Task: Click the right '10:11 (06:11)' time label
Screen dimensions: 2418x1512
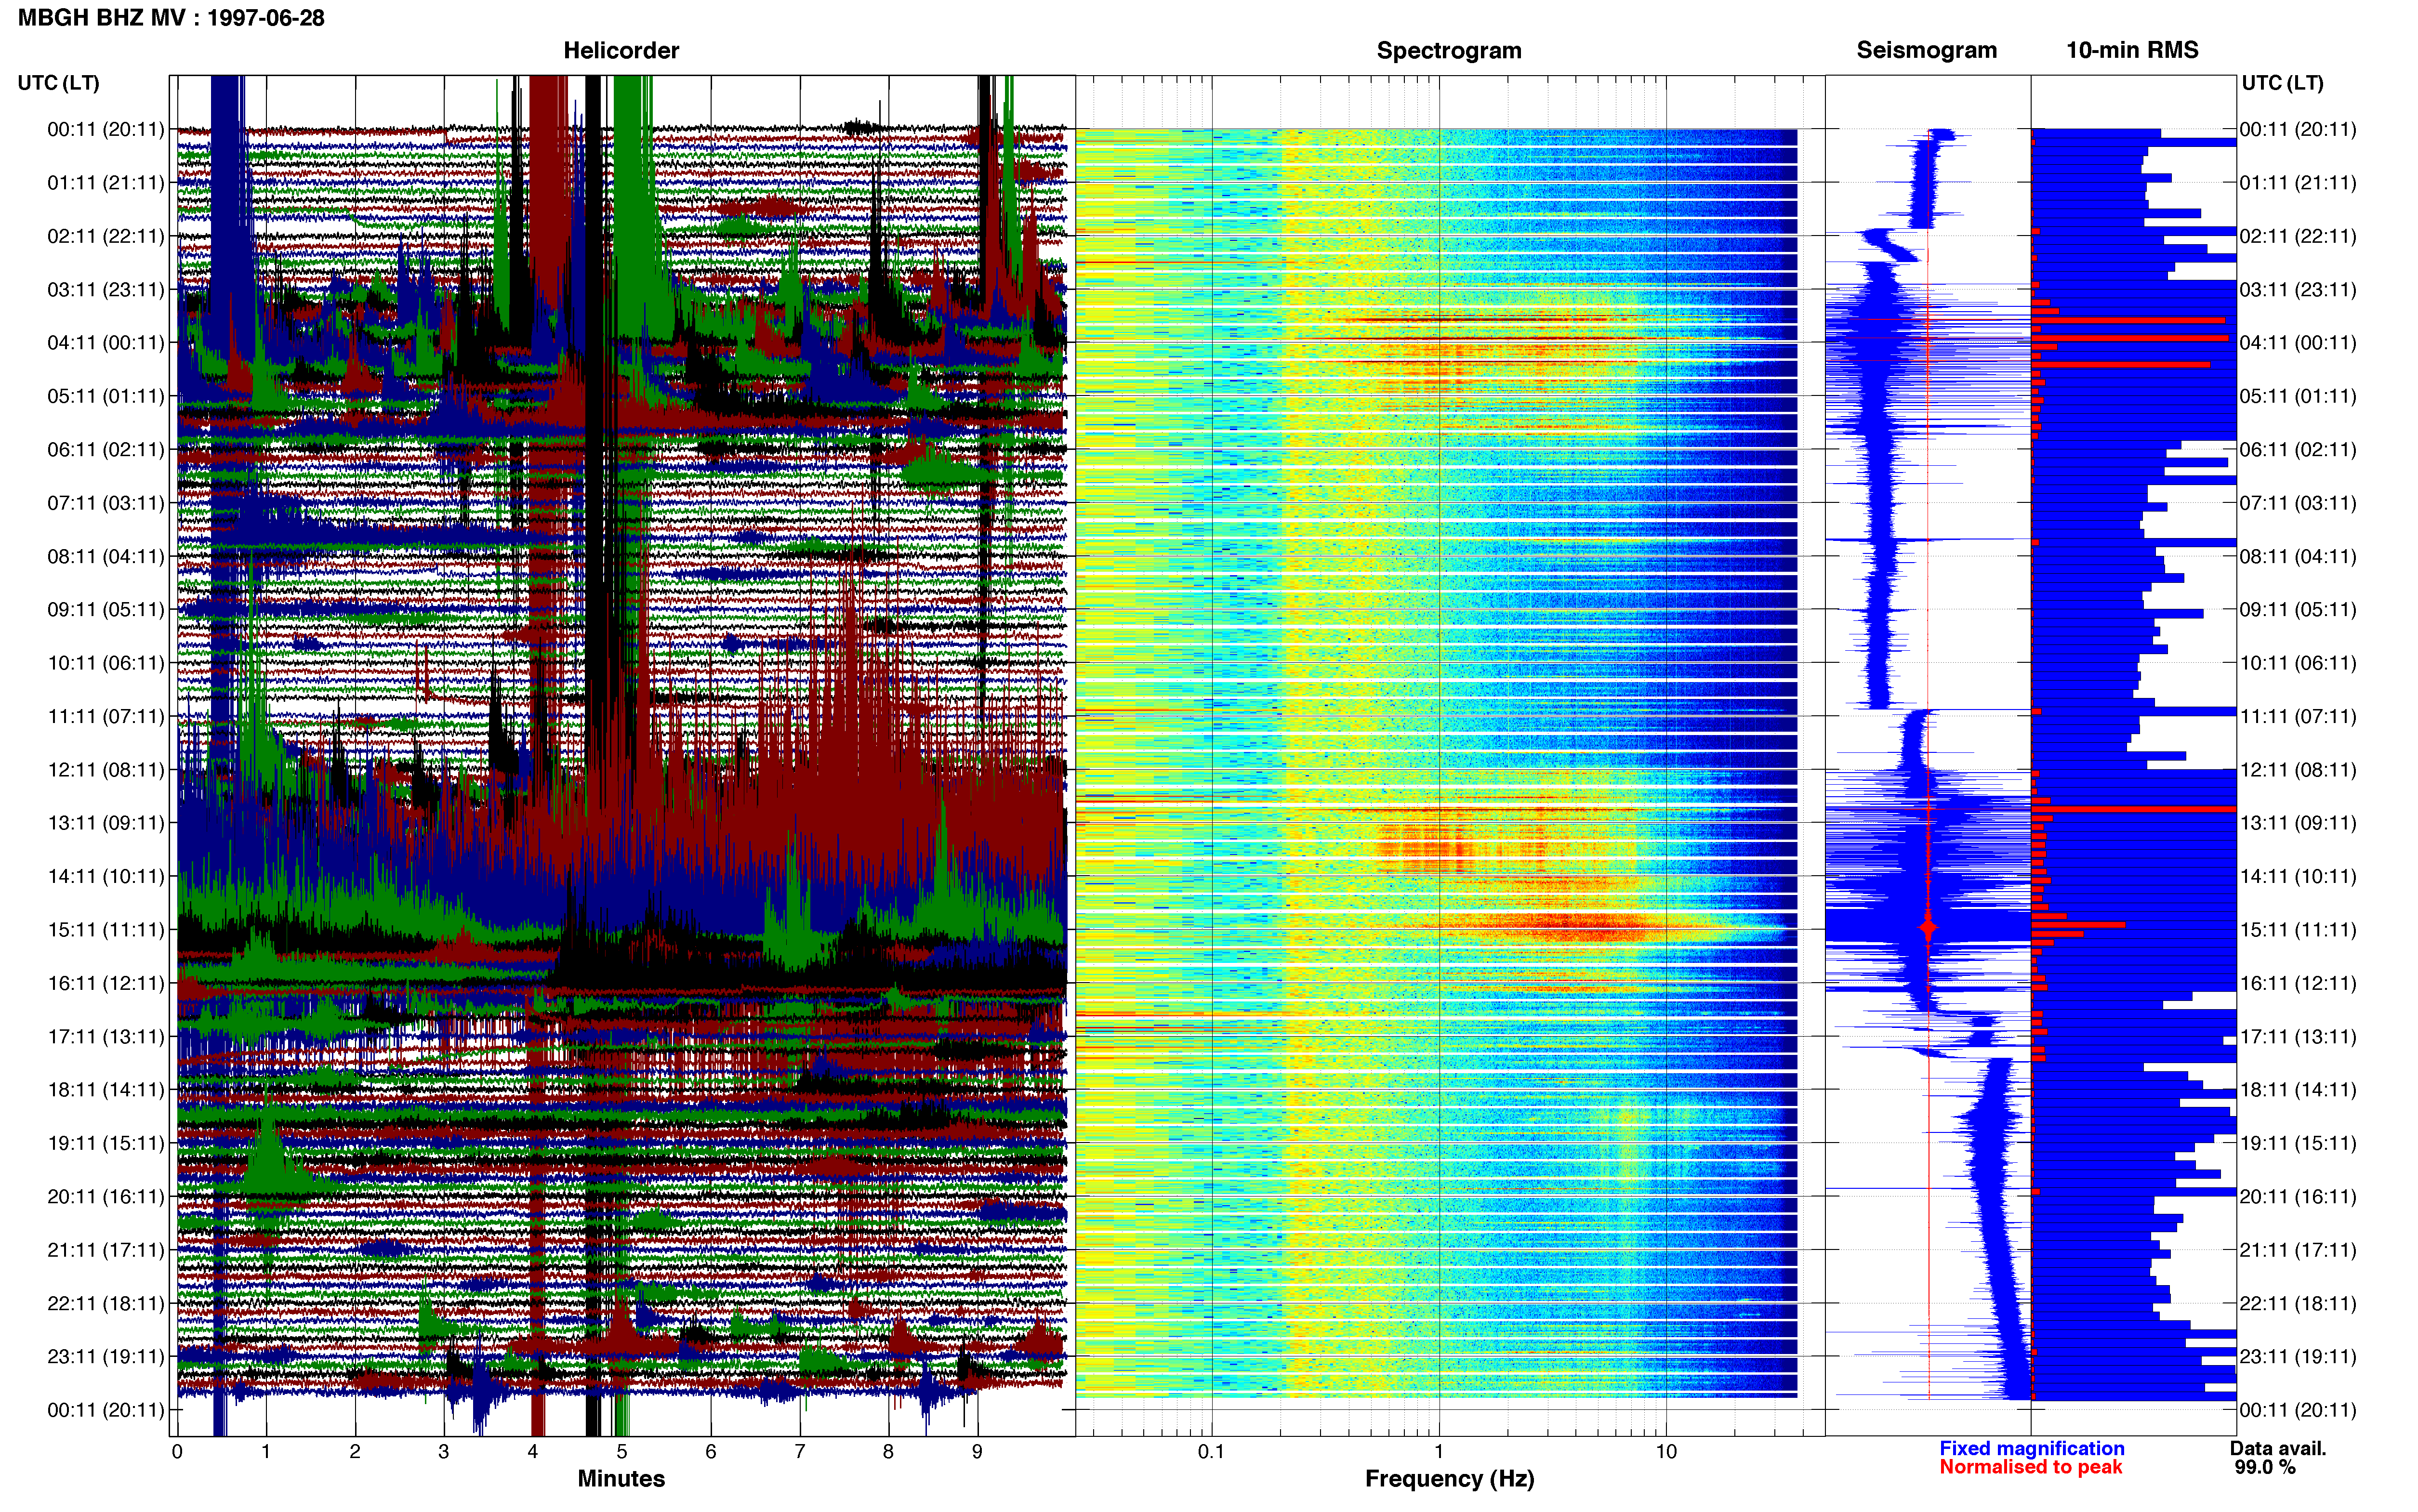Action: [x=2298, y=663]
